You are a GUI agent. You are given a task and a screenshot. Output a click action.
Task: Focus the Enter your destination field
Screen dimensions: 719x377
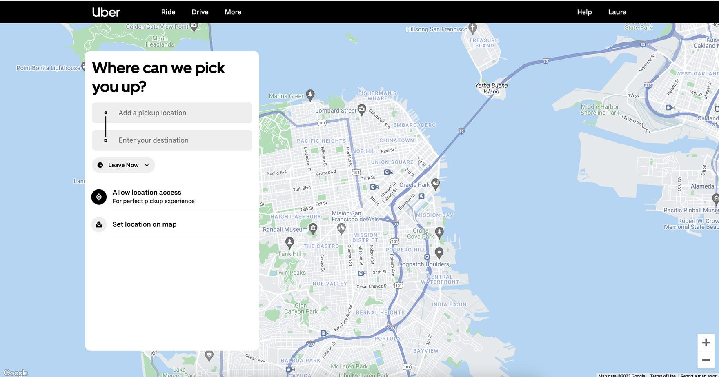(x=172, y=140)
